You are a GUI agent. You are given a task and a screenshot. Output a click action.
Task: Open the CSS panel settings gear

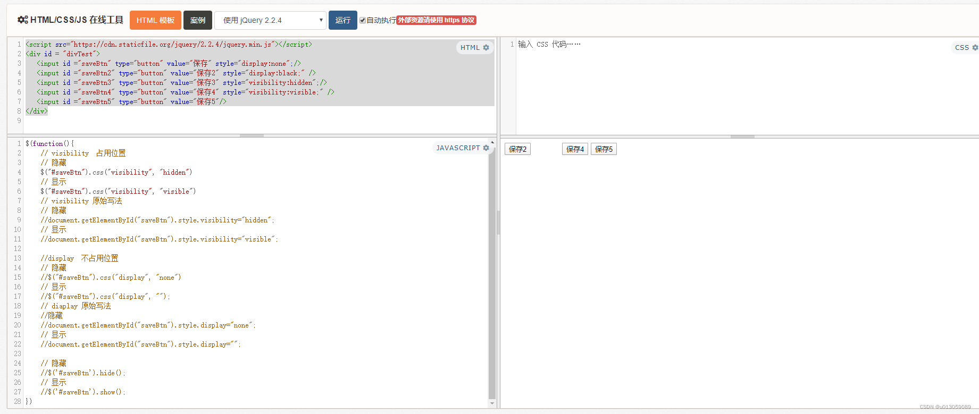[x=975, y=47]
